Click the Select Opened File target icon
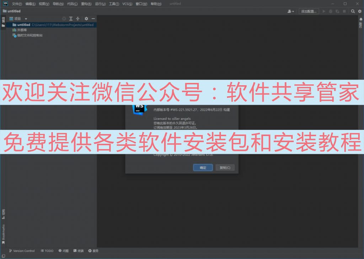Viewport: 364px width, 259px height. point(64,18)
